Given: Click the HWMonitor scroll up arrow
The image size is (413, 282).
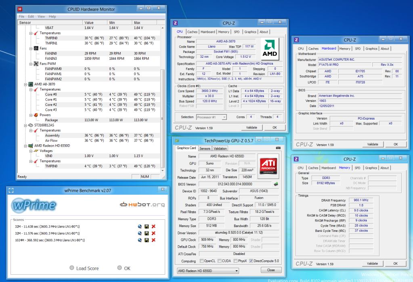Looking at the screenshot, I should (x=163, y=27).
